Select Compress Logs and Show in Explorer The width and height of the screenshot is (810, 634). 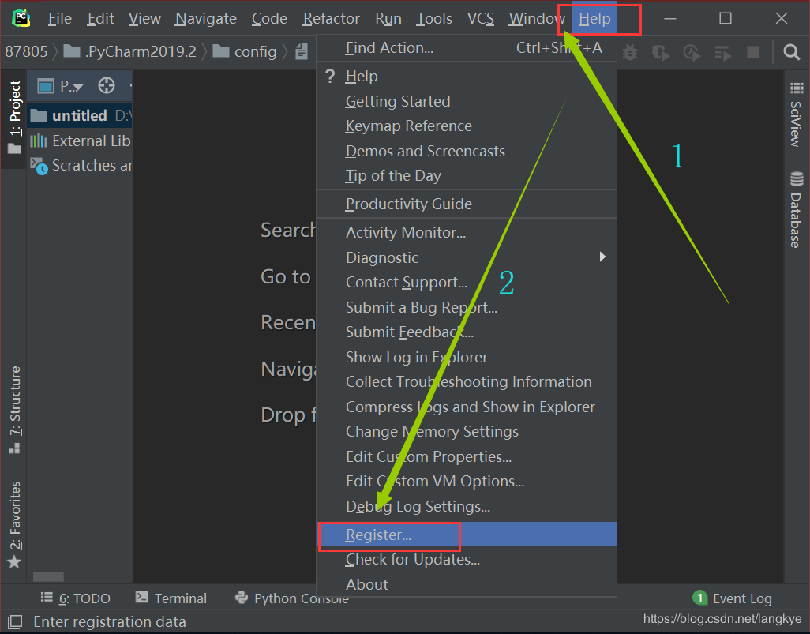(x=467, y=407)
